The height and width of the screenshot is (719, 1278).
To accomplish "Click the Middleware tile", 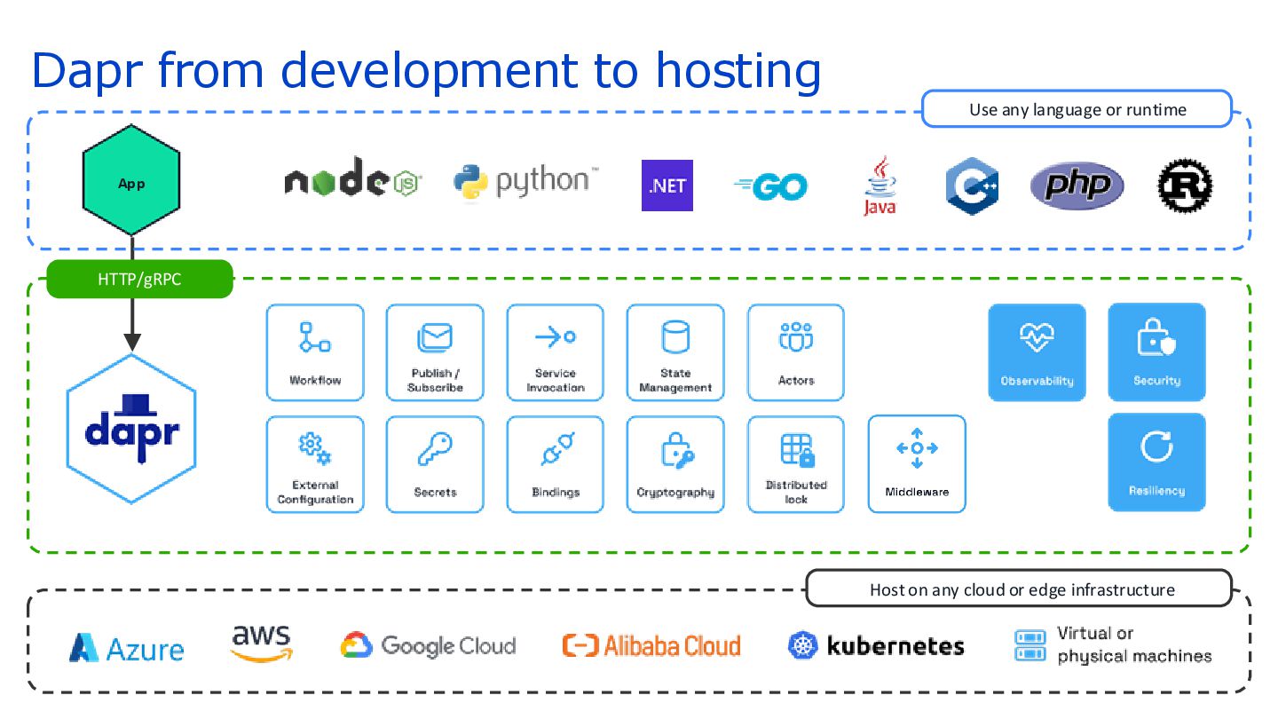I will [917, 463].
